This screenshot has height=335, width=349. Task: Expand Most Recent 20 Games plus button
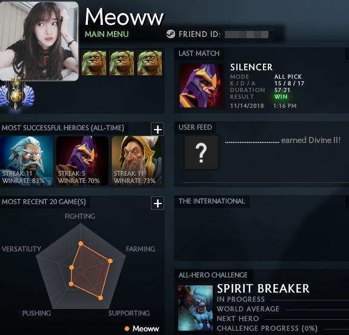pyautogui.click(x=158, y=203)
